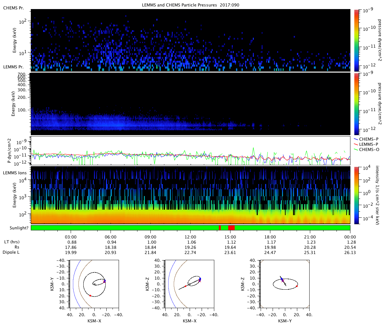The width and height of the screenshot is (389, 324).
Task: Click the plot title LEMMS and CHEMS Particle Pressures
Action: click(191, 5)
